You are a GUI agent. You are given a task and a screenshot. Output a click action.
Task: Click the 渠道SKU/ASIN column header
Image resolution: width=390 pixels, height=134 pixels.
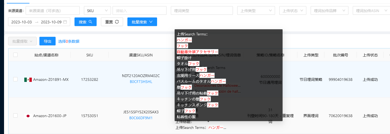tap(141, 55)
